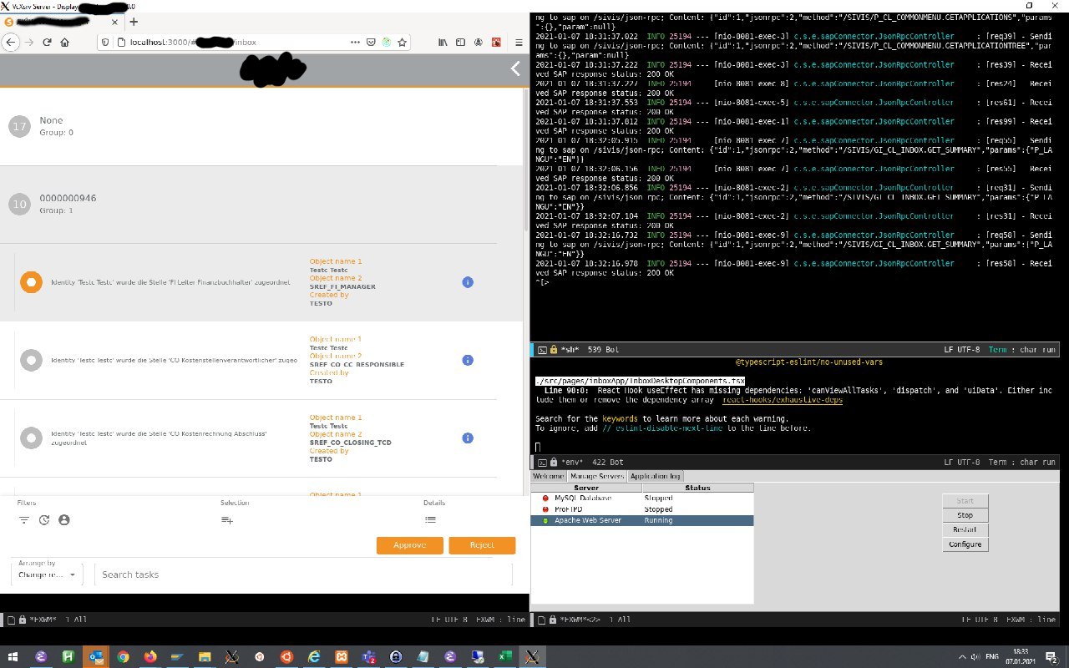Image resolution: width=1069 pixels, height=668 pixels.
Task: Click in the Search tasks field
Action: coord(302,574)
